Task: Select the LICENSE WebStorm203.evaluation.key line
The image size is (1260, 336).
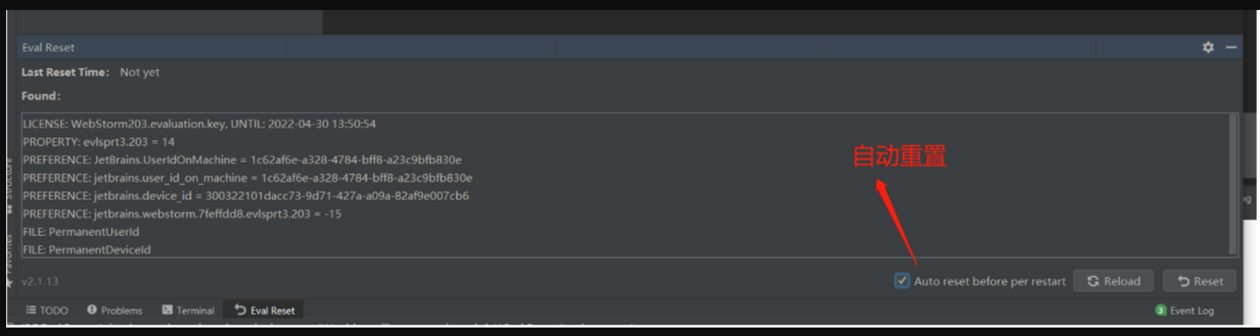Action: tap(200, 123)
